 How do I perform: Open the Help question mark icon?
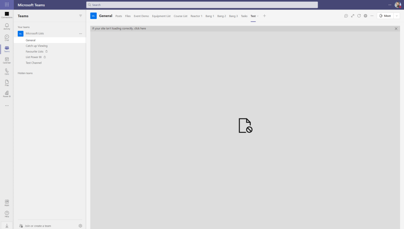point(7,214)
